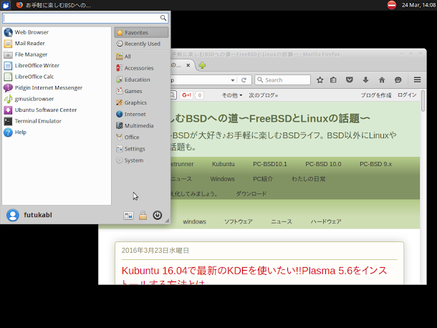The width and height of the screenshot is (437, 328).
Task: Open Settings category
Action: tap(141, 149)
